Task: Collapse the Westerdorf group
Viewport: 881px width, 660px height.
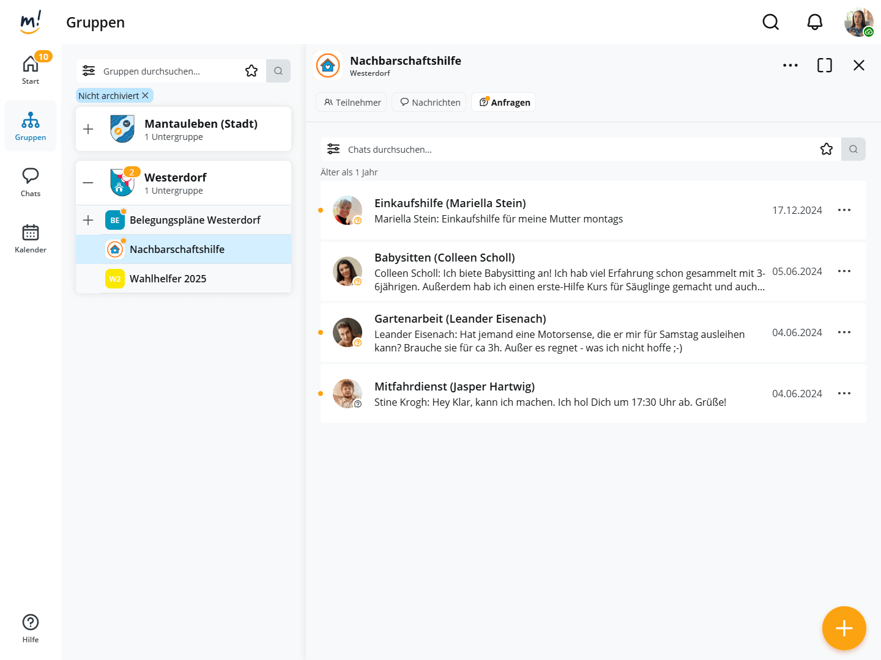Action: [x=88, y=183]
